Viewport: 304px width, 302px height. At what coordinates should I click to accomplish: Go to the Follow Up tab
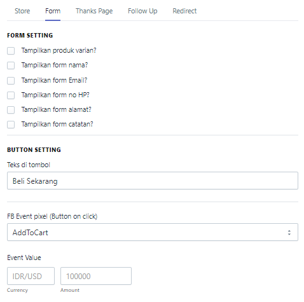142,11
